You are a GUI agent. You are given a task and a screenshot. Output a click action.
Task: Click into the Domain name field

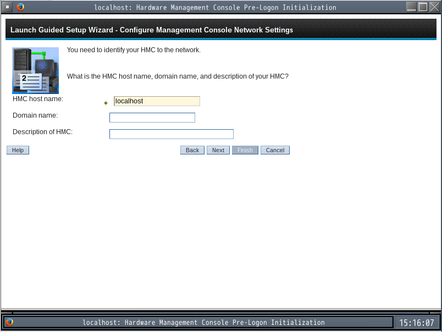tap(152, 118)
